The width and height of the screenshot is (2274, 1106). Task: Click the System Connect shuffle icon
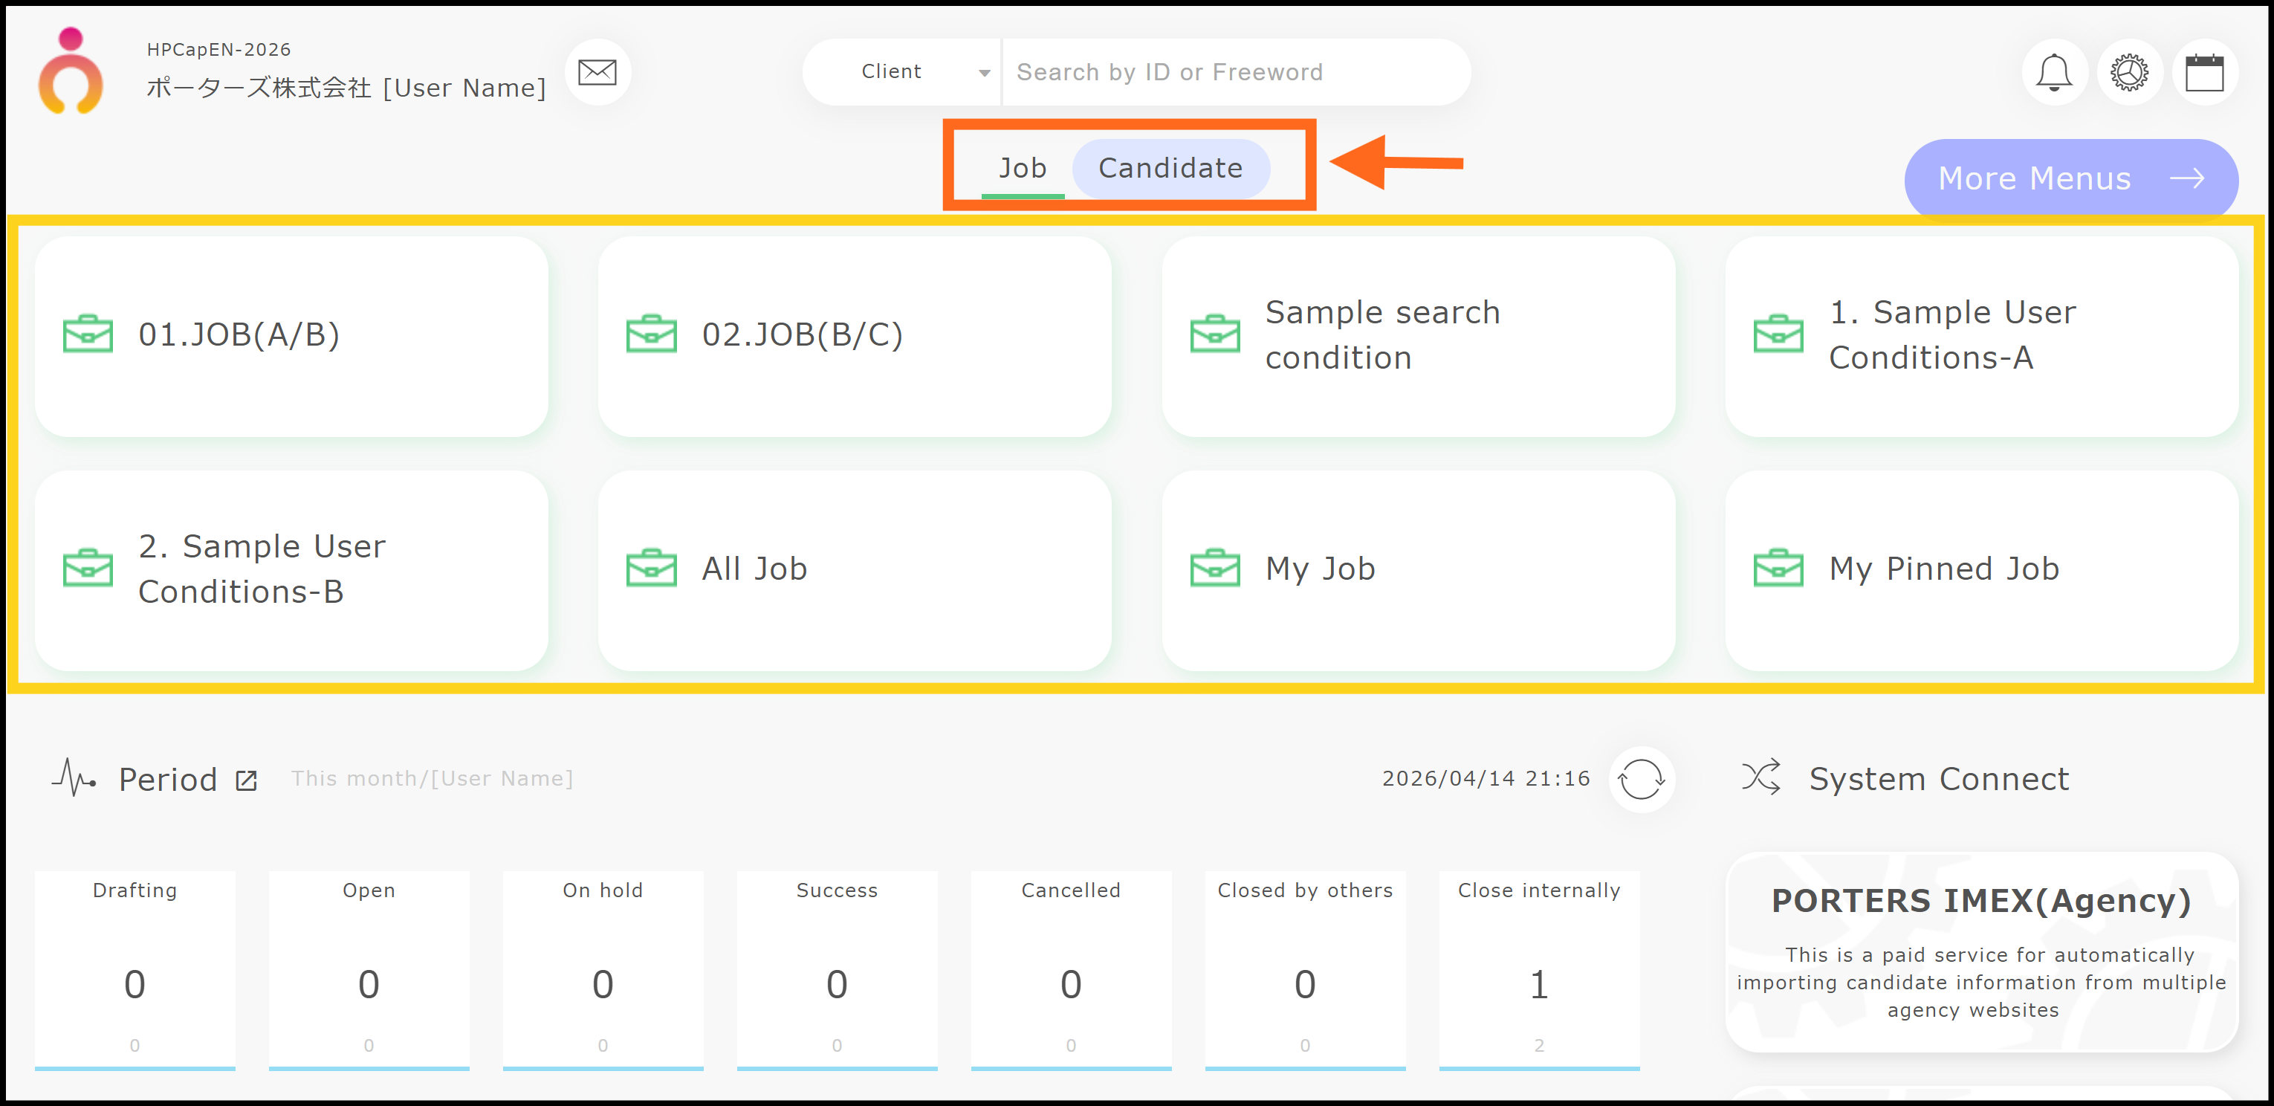1761,777
